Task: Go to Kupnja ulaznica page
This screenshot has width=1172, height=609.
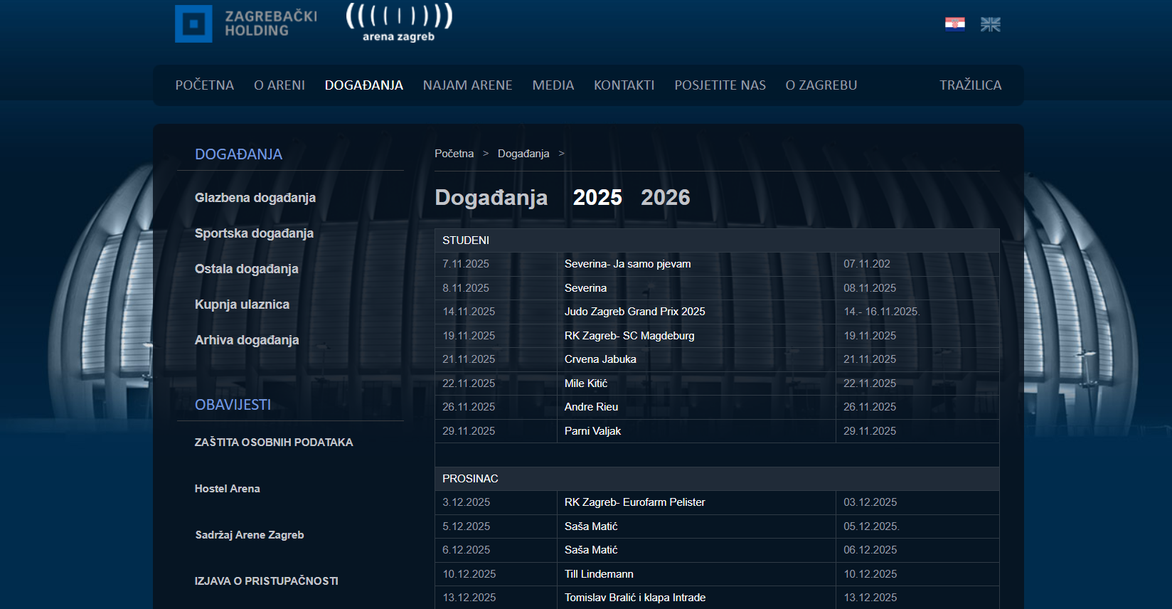Action: (242, 304)
